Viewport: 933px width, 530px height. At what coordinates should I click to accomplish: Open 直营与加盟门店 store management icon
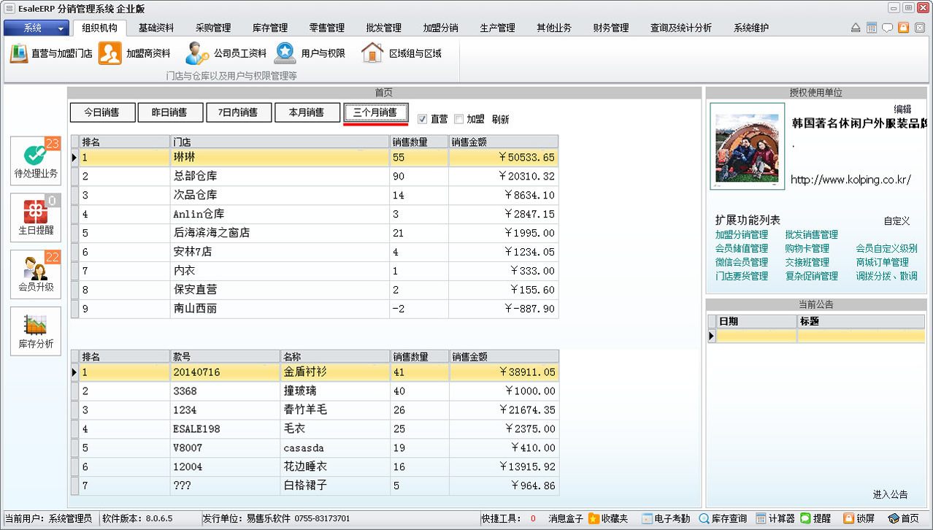click(19, 53)
